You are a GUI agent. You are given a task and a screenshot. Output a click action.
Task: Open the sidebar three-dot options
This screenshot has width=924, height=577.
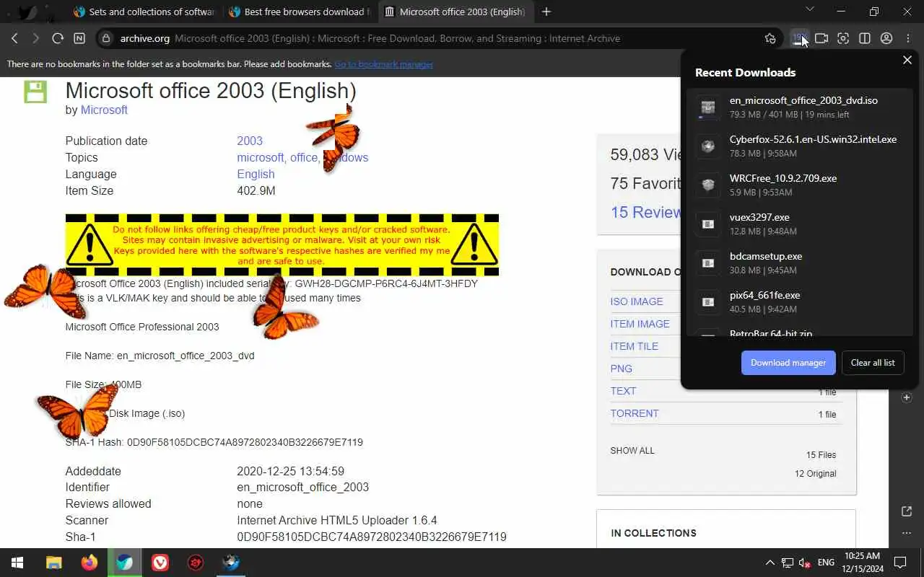pos(907,533)
